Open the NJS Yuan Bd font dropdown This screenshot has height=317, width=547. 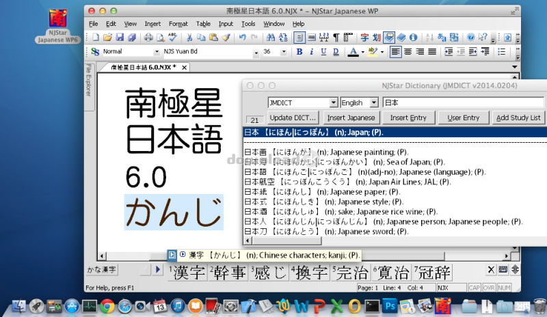(256, 52)
